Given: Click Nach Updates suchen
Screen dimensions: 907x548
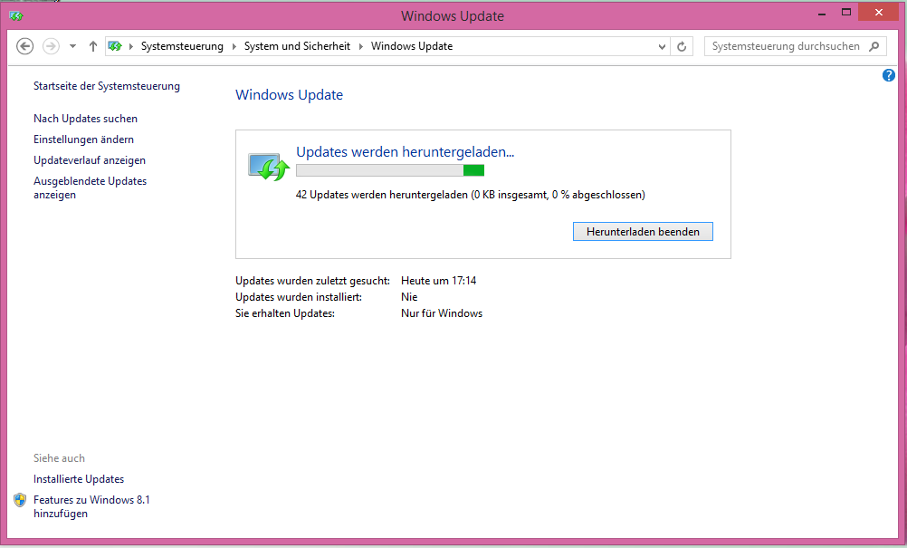Looking at the screenshot, I should [x=86, y=119].
